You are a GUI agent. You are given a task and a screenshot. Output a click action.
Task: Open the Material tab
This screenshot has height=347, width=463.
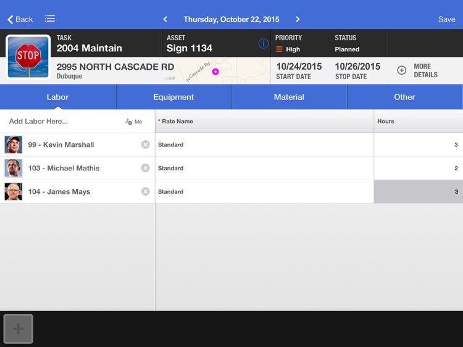point(289,97)
